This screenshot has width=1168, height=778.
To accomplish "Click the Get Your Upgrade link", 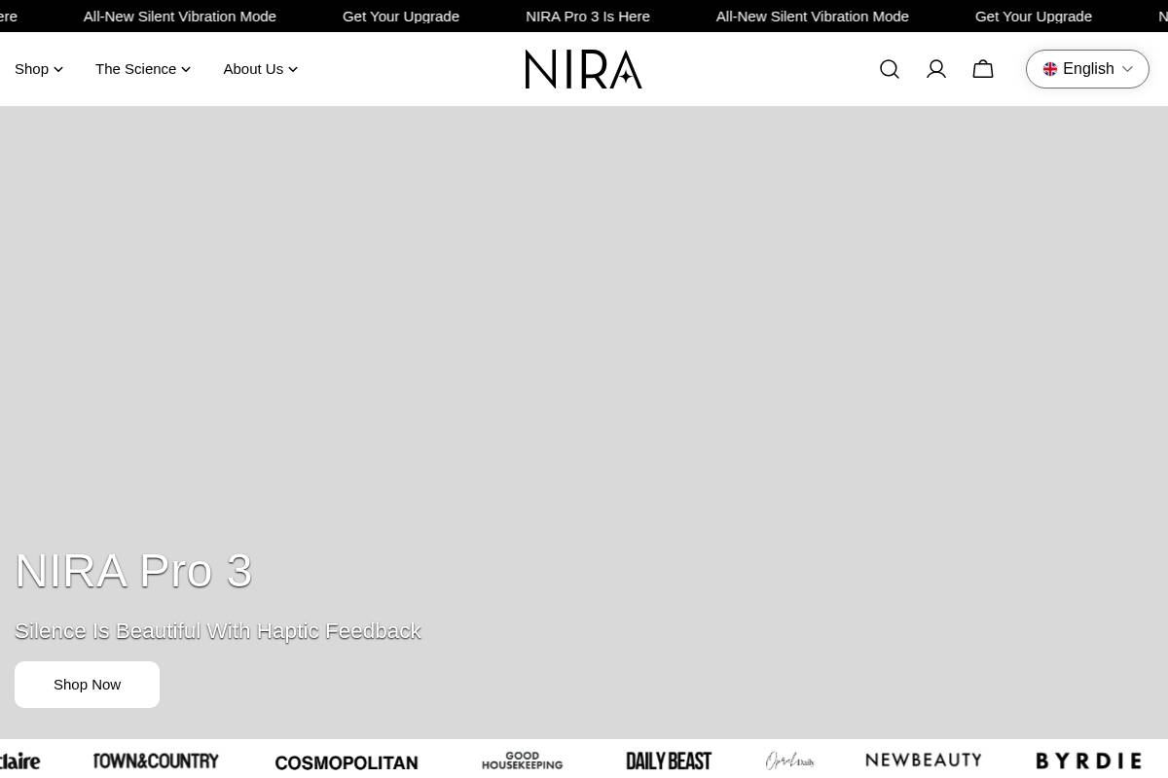I will tap(400, 16).
